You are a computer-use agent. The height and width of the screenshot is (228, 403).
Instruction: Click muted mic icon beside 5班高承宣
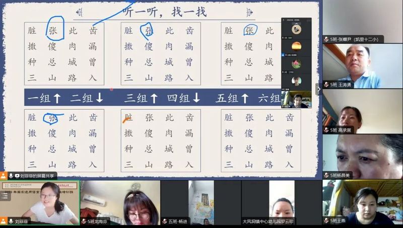(326, 130)
